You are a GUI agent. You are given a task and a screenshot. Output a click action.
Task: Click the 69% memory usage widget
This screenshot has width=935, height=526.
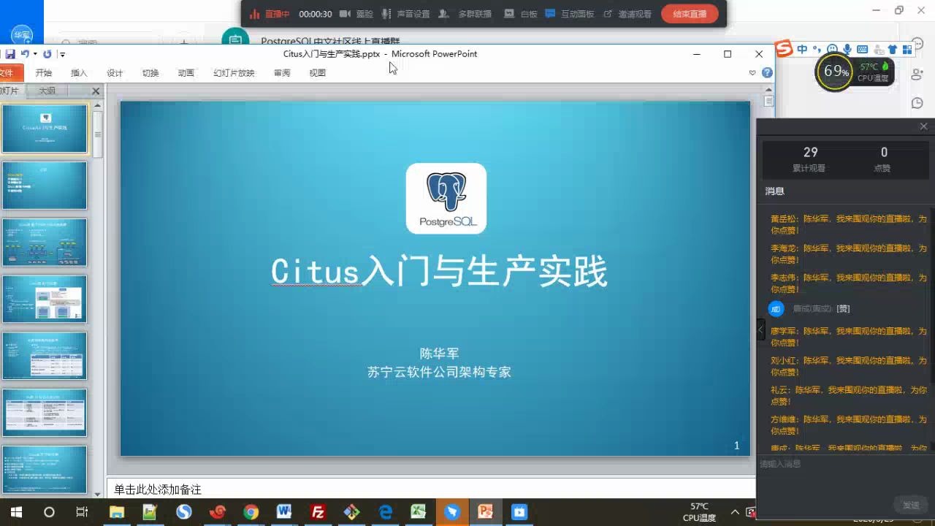pos(836,72)
